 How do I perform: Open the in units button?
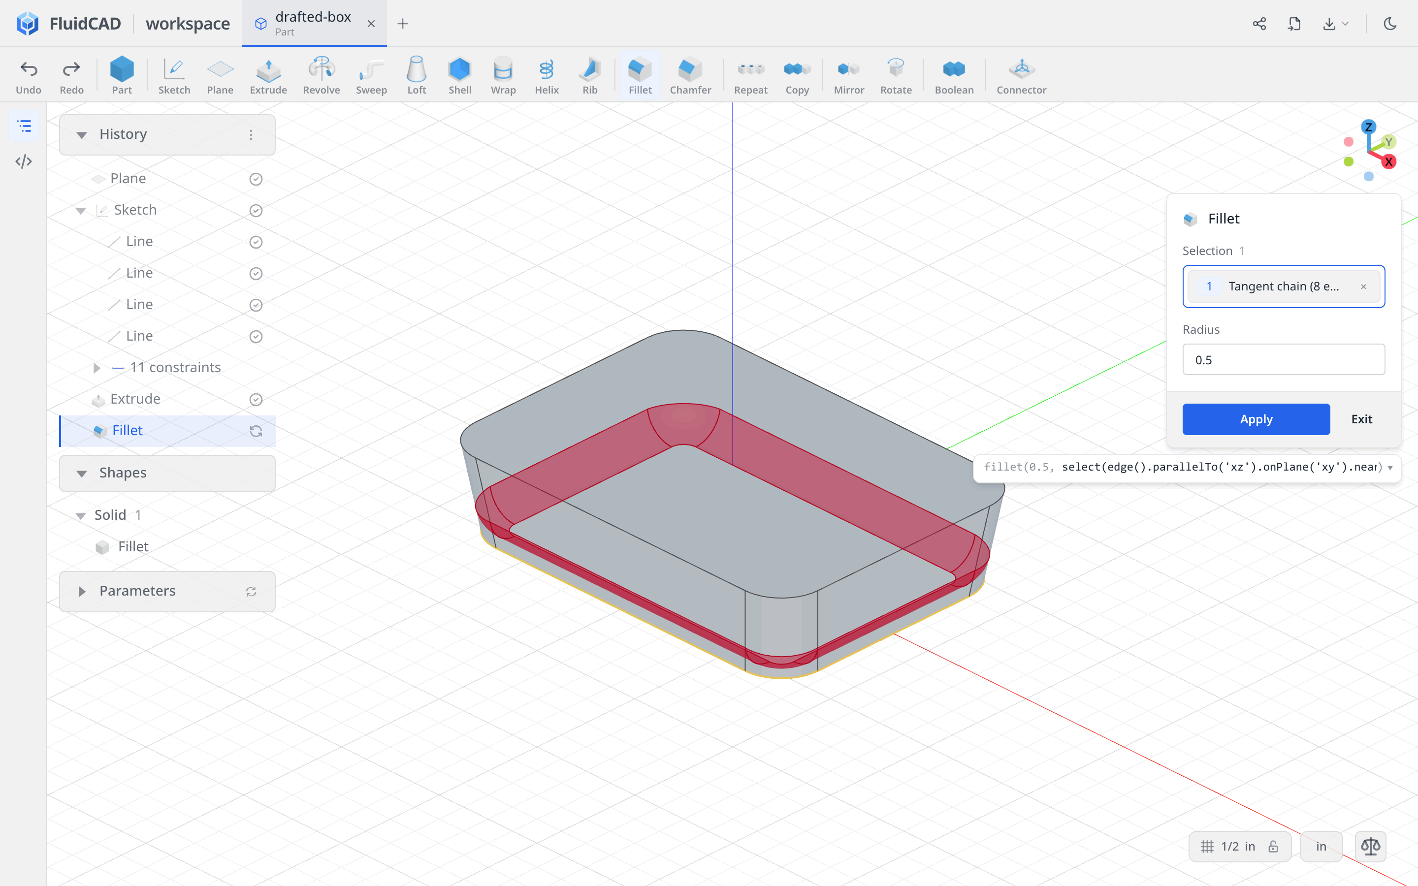[1321, 846]
